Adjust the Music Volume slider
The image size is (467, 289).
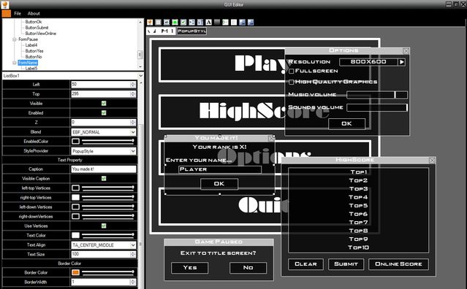[x=377, y=95]
